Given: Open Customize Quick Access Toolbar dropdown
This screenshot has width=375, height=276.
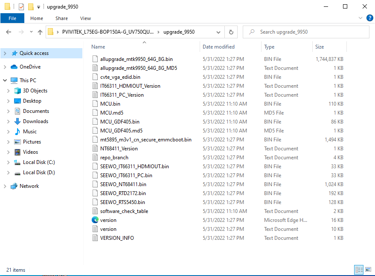Looking at the screenshot, I should pyautogui.click(x=38, y=7).
